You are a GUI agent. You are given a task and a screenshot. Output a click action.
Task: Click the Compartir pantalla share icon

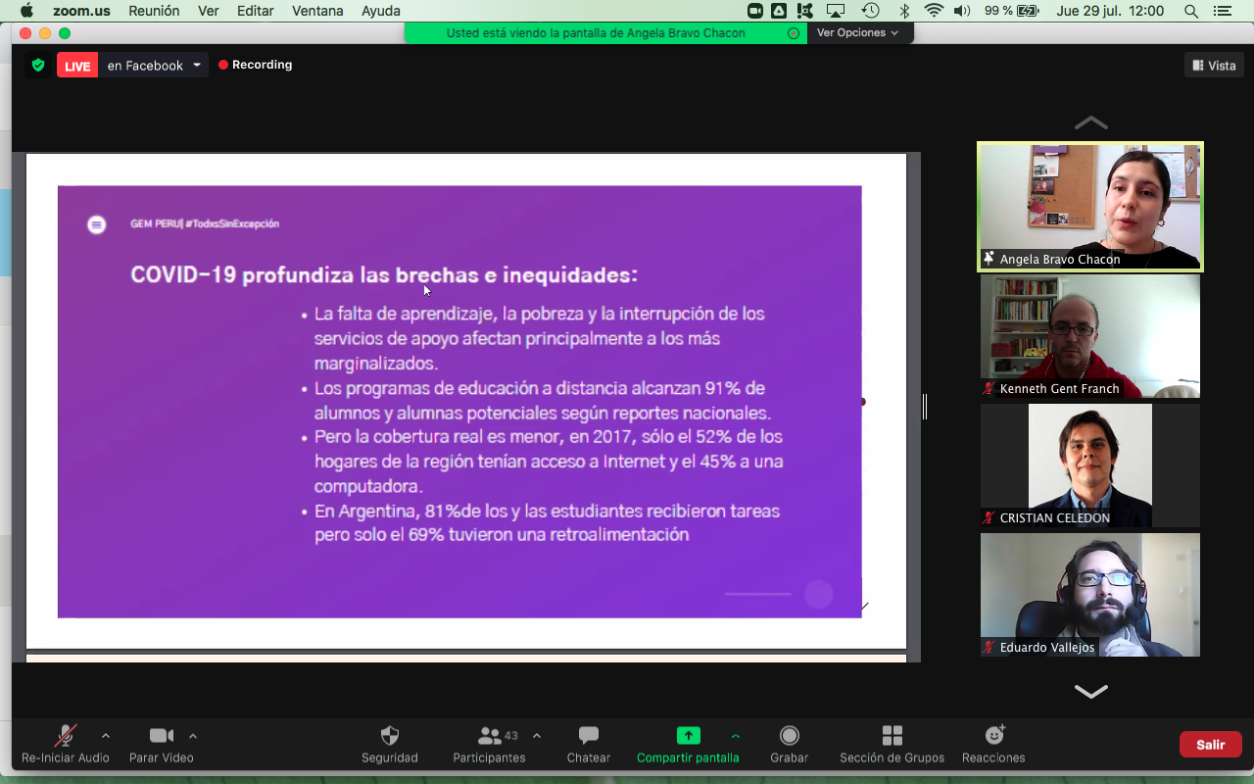[x=688, y=736]
